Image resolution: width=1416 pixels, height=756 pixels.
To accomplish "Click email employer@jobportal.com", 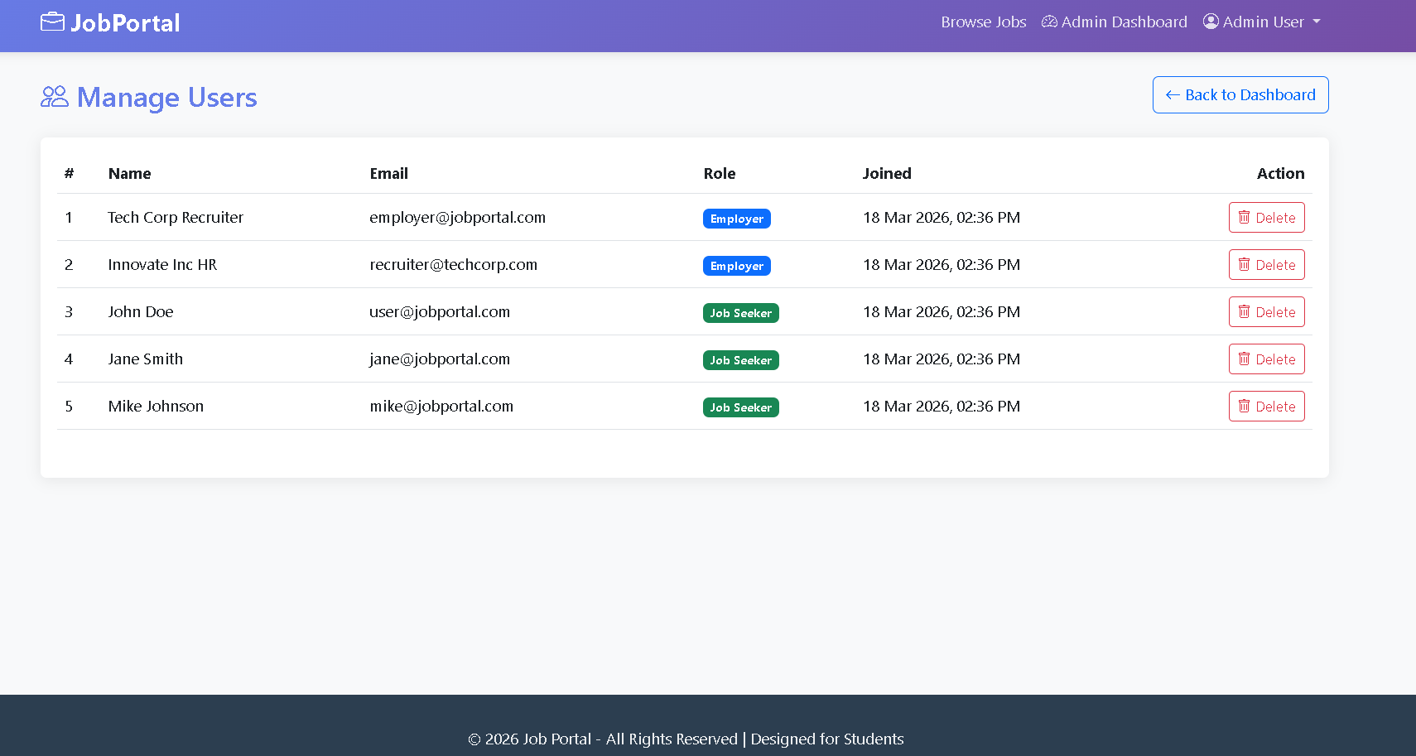I will coord(458,218).
